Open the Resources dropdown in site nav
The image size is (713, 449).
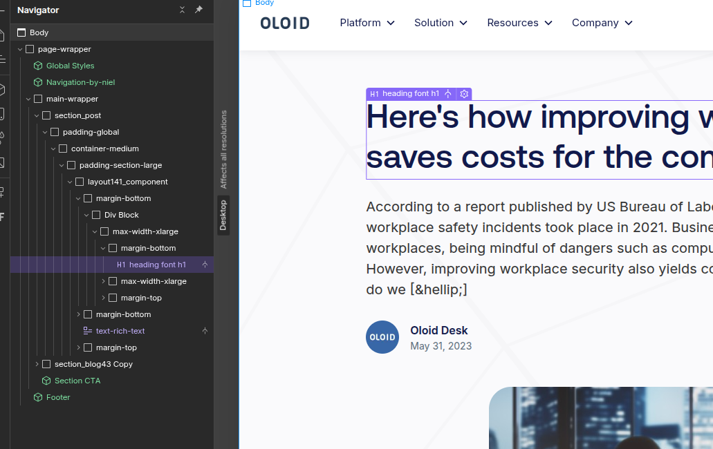(x=520, y=23)
